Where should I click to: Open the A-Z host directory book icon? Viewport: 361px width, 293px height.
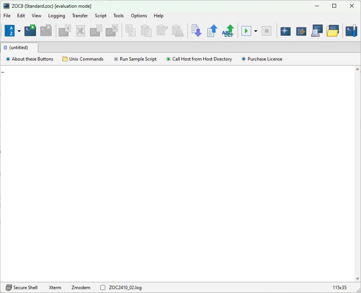point(10,31)
